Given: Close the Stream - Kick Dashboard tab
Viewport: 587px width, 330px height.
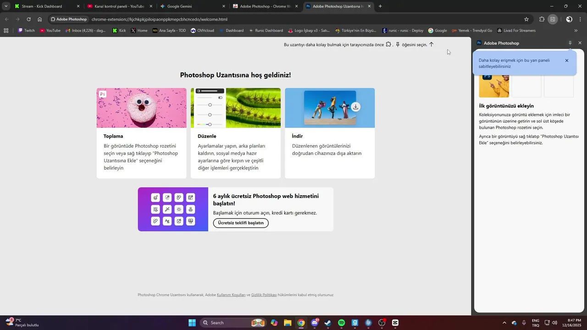Looking at the screenshot, I should [78, 6].
